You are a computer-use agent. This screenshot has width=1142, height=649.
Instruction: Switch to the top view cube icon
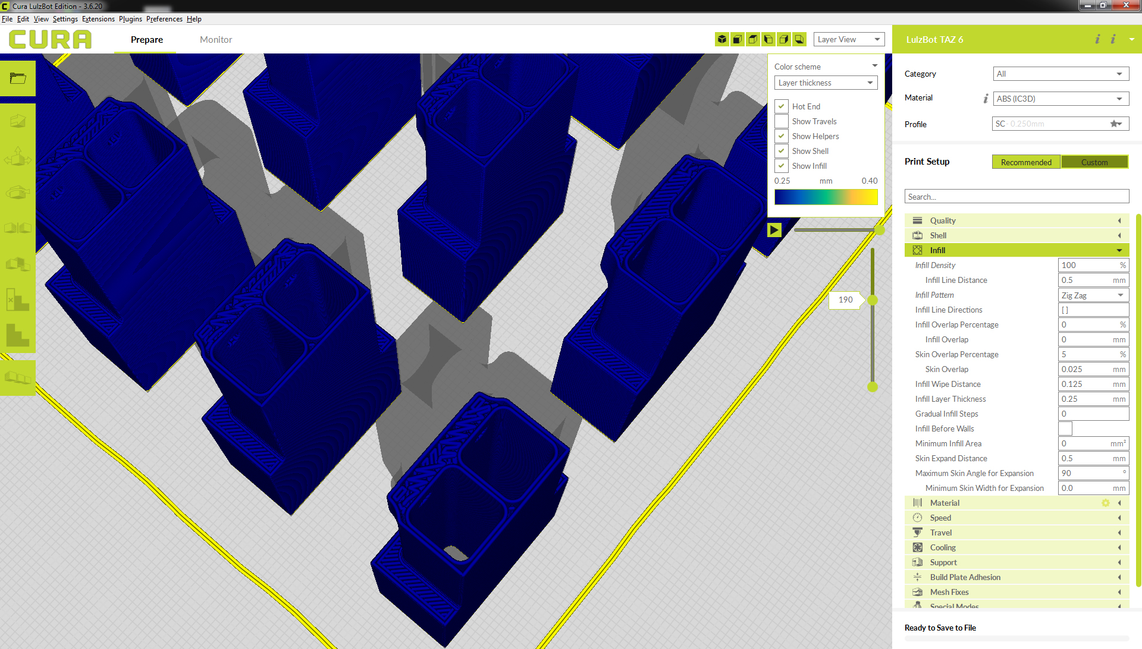pos(753,39)
